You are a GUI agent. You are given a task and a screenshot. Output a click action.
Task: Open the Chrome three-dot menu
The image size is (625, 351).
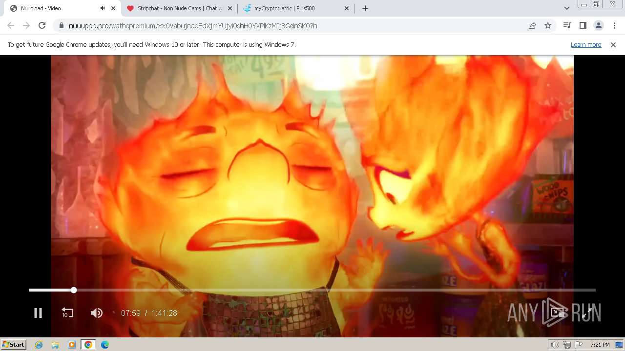(614, 25)
